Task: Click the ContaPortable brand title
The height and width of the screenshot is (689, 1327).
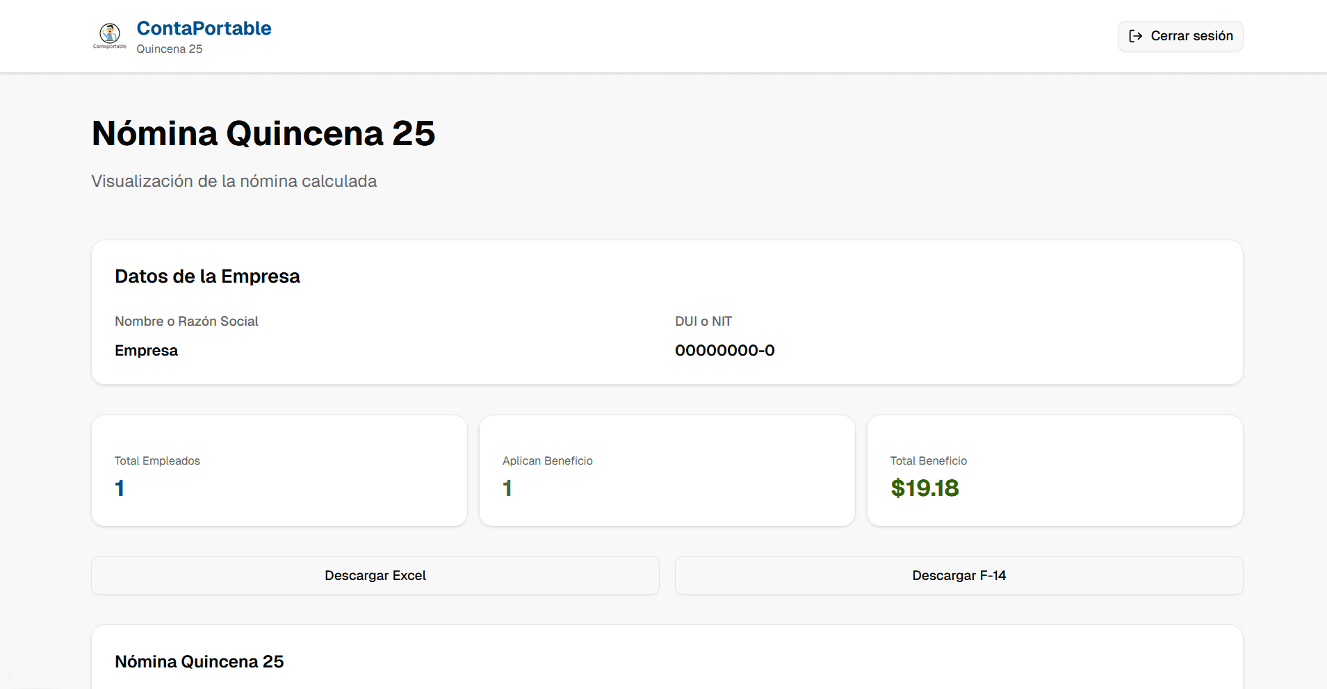Action: pos(204,28)
